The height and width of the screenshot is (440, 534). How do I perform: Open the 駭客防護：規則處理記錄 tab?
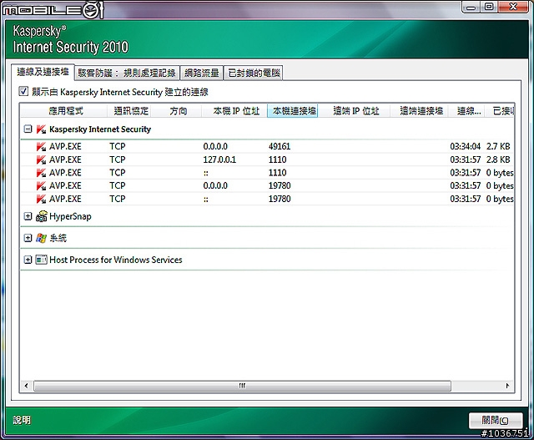click(127, 73)
